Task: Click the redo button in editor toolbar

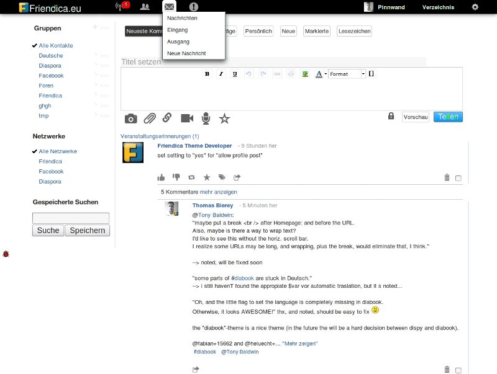Action: click(263, 74)
